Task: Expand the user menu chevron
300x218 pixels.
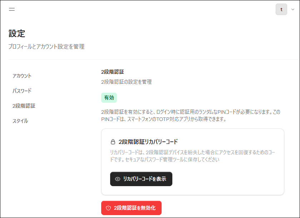Action: coord(293,10)
